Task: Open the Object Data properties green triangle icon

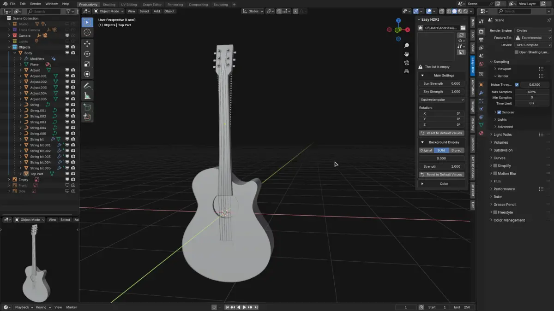Action: 481,125
